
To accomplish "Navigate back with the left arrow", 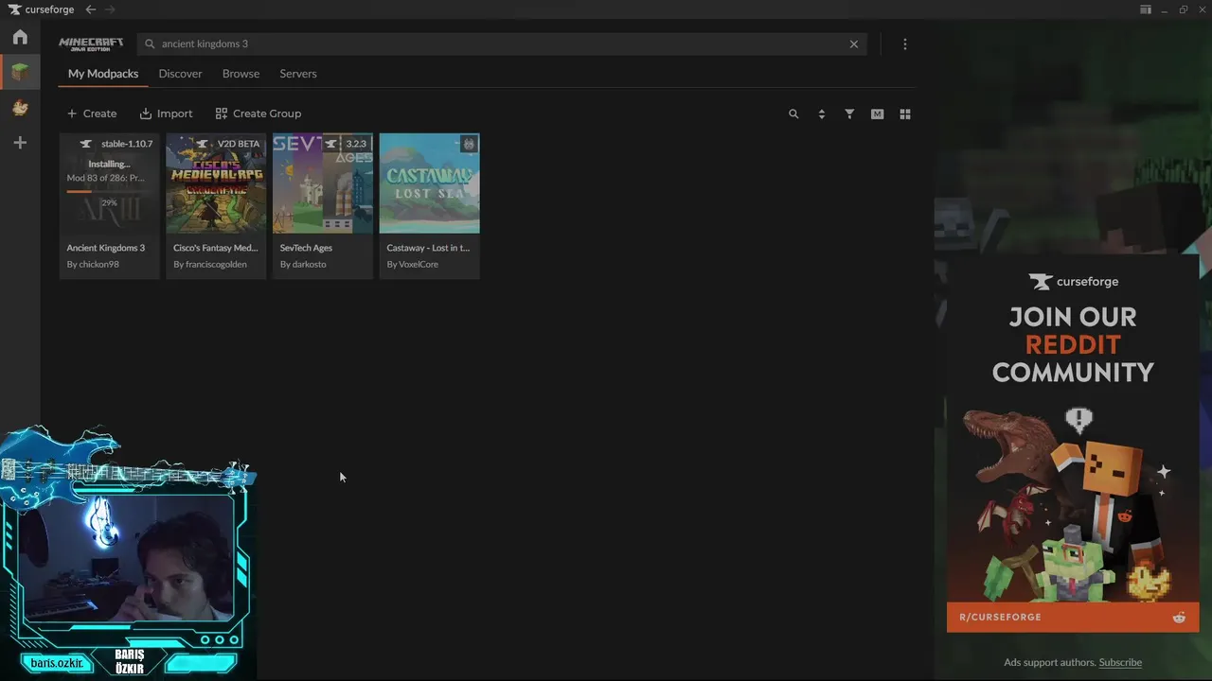I will click(x=90, y=9).
